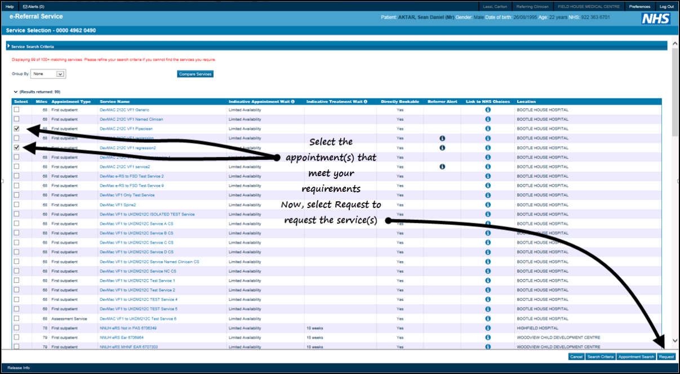Open the Alerts envelope icon in top bar
680x374 pixels.
[x=25, y=7]
